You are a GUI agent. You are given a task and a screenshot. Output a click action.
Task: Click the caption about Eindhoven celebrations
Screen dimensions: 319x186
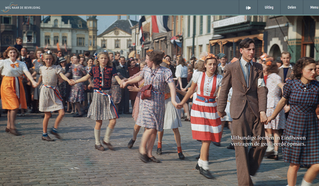[268, 140]
